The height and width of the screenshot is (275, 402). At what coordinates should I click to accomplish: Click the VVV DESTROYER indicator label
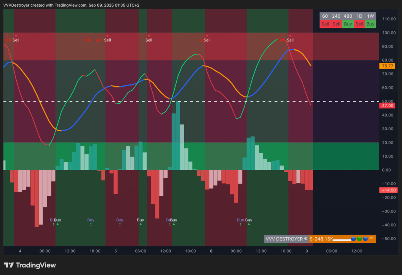pyautogui.click(x=286, y=239)
